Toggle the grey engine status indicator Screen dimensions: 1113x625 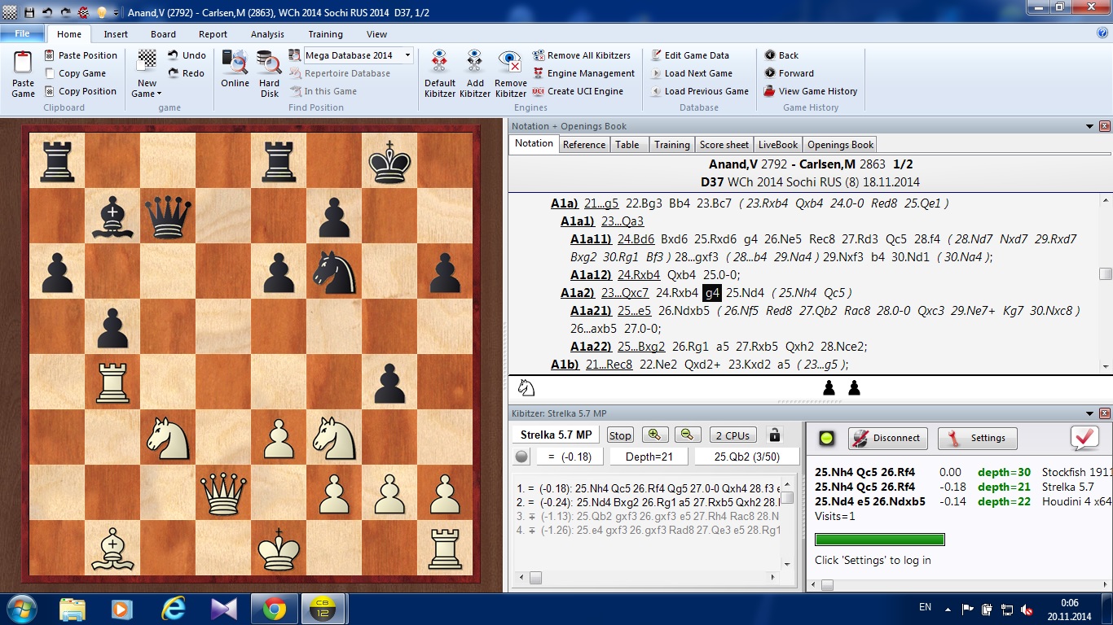point(521,457)
